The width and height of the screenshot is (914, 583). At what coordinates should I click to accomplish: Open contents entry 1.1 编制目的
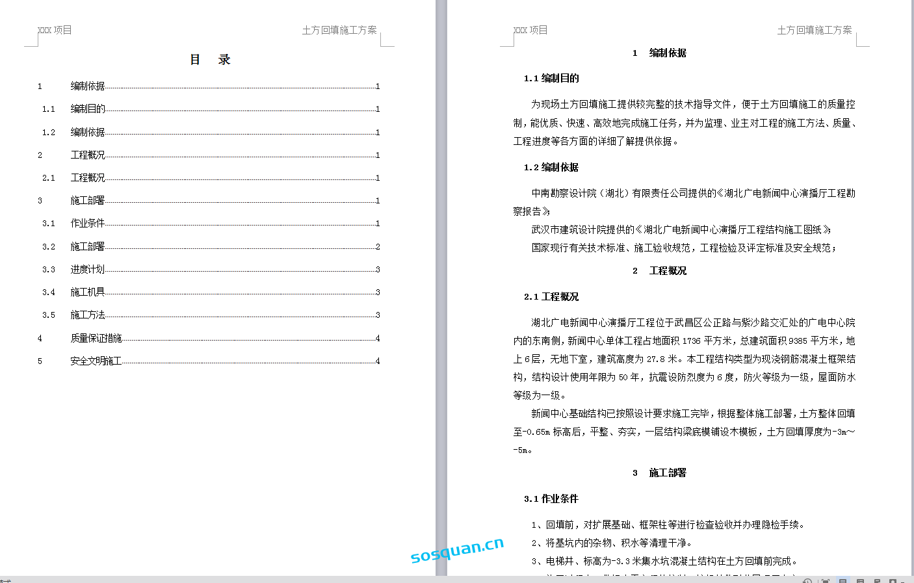click(x=88, y=109)
